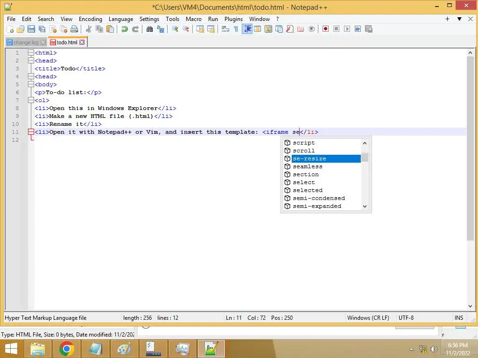Open the Plugins menu

pos(233,19)
